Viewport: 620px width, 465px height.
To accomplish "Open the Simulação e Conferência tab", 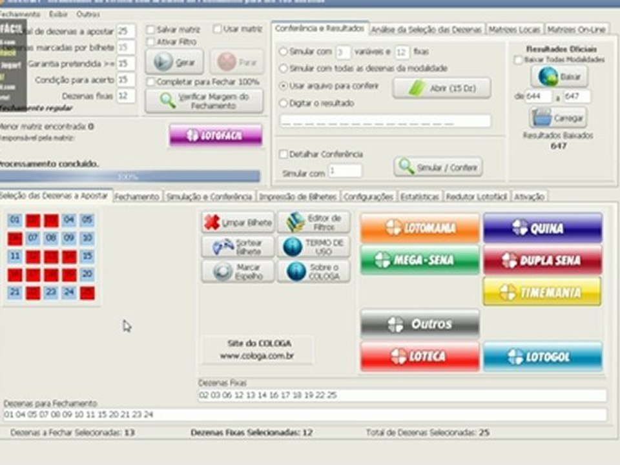I will point(209,196).
